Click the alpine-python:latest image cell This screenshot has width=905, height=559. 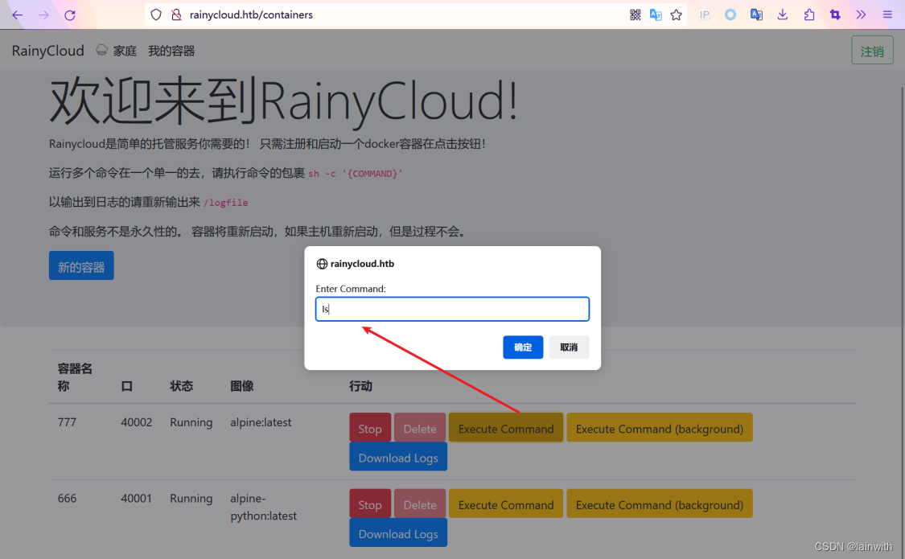tap(264, 507)
